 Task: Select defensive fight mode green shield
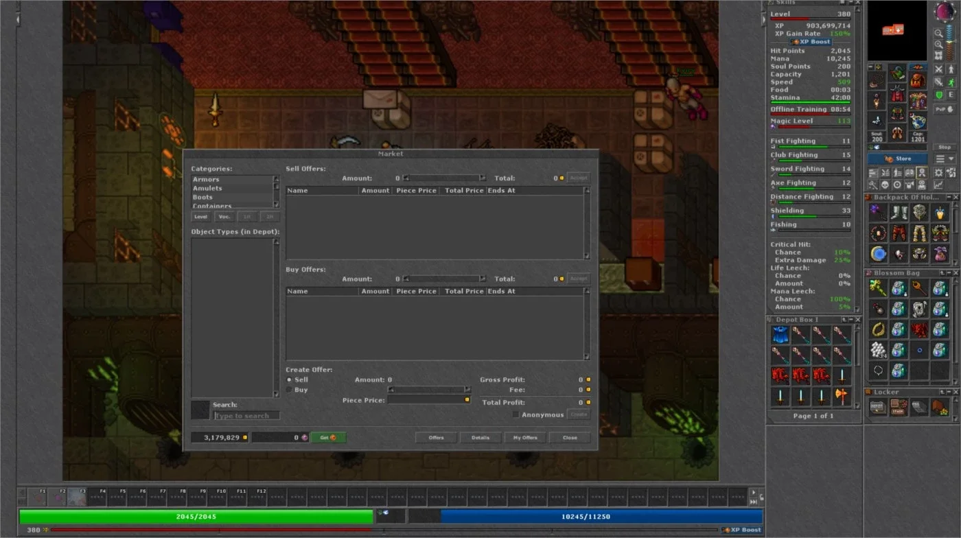point(939,94)
